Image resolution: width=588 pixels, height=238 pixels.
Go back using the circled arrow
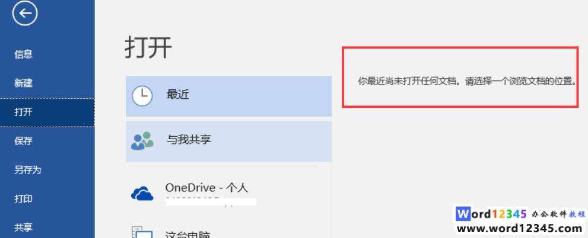point(25,14)
